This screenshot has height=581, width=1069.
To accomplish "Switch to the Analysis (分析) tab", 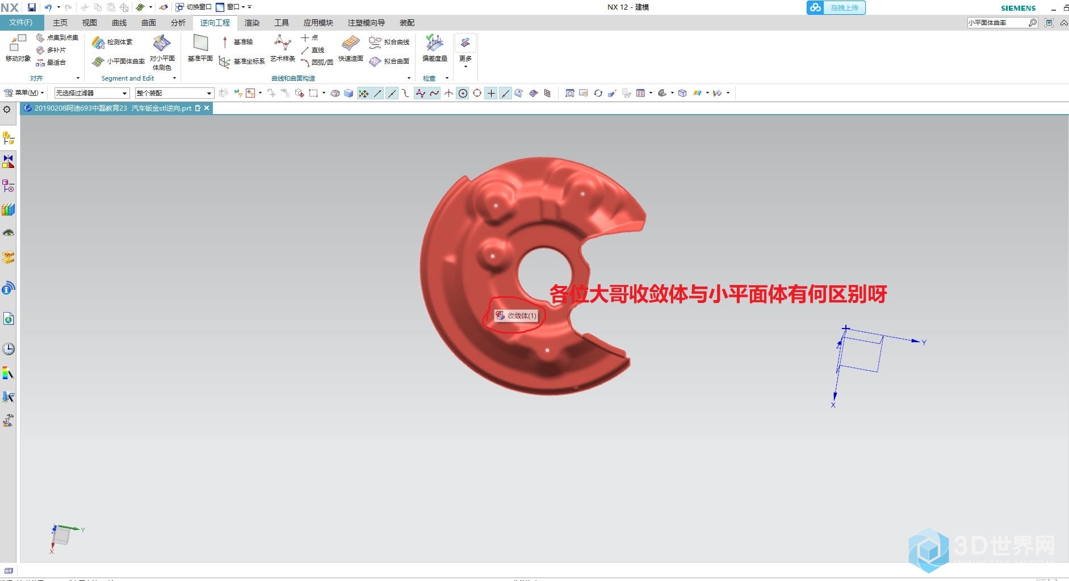I will pyautogui.click(x=178, y=23).
